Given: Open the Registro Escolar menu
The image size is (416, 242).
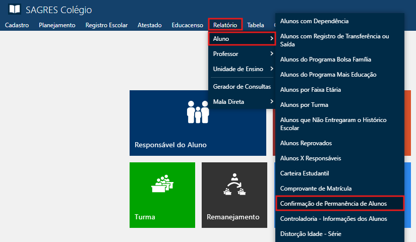Looking at the screenshot, I should [106, 25].
